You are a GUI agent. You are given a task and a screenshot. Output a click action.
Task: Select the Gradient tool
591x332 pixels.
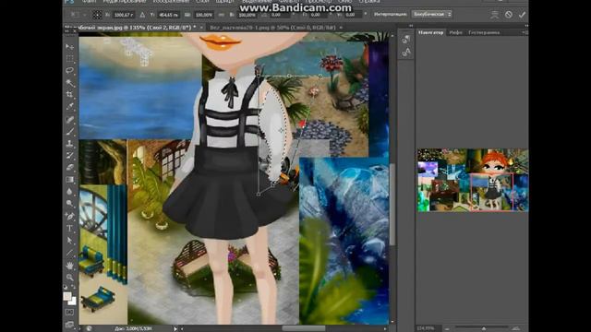click(x=70, y=180)
